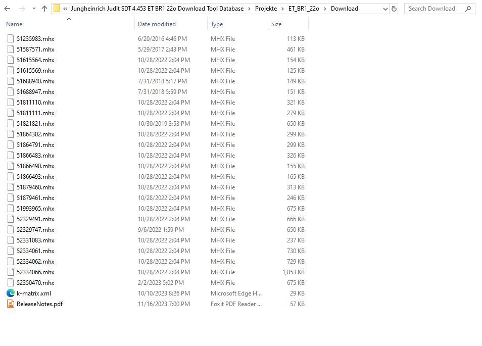Navigate to Projekte breadcrumb
This screenshot has width=482, height=346.
[266, 9]
